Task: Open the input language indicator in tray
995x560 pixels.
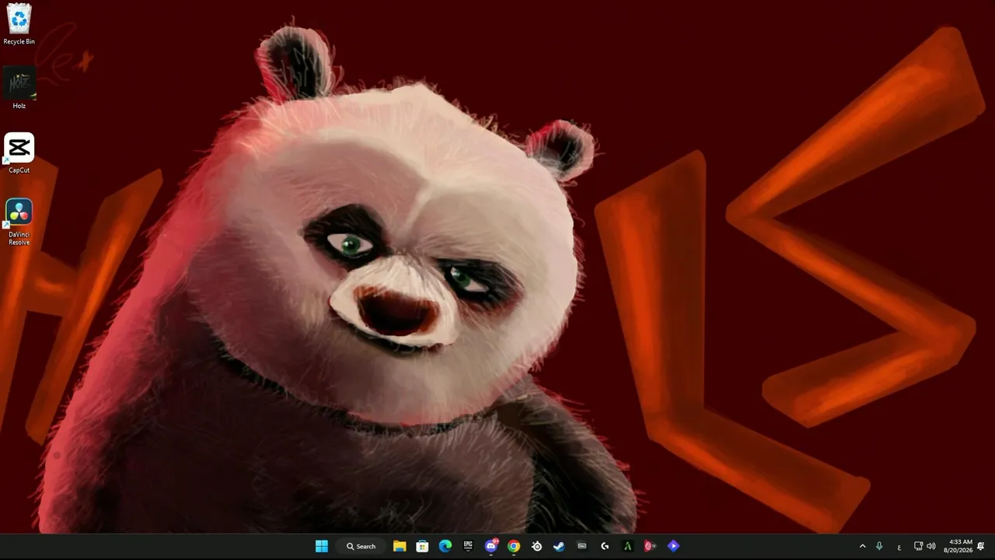Action: click(899, 547)
